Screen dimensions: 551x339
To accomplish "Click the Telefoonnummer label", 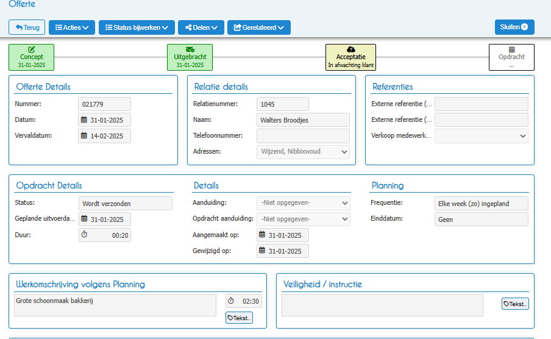I will tap(218, 135).
